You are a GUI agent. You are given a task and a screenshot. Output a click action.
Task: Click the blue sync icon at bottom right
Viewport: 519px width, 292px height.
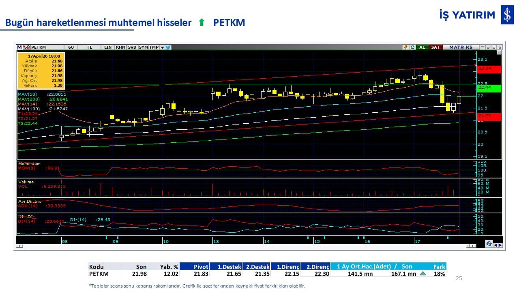pyautogui.click(x=489, y=244)
